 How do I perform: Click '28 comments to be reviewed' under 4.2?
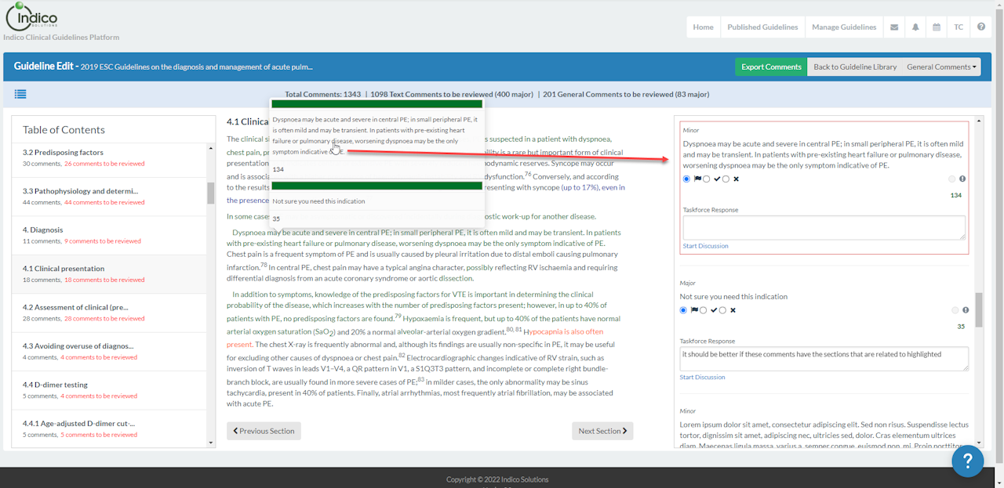point(104,319)
